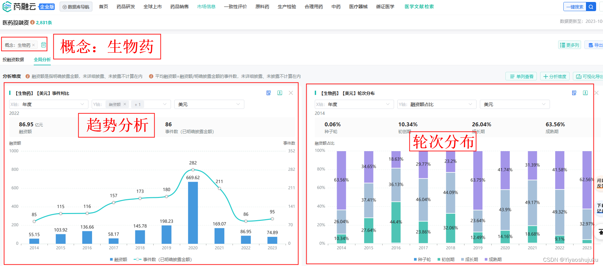
Task: Click the 导出 button
Action: pos(594,45)
